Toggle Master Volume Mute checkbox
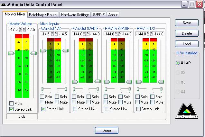The width and height of the screenshot is (205, 137). point(12,104)
